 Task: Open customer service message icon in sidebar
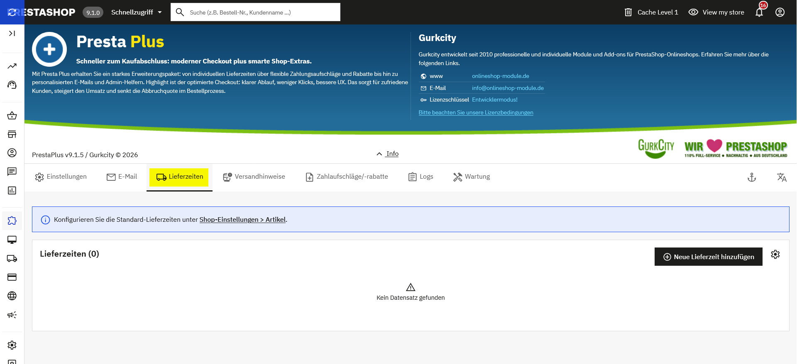click(12, 171)
